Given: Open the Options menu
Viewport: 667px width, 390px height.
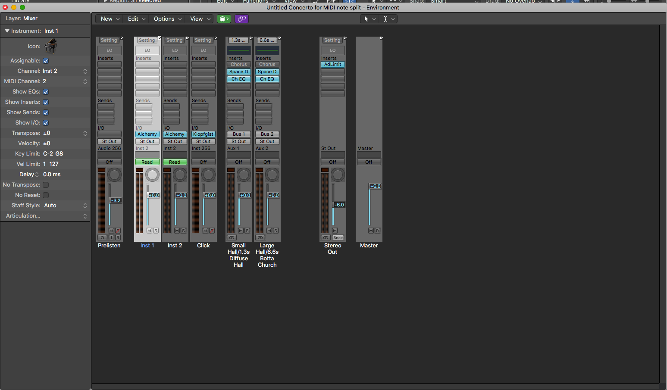Looking at the screenshot, I should coord(168,19).
